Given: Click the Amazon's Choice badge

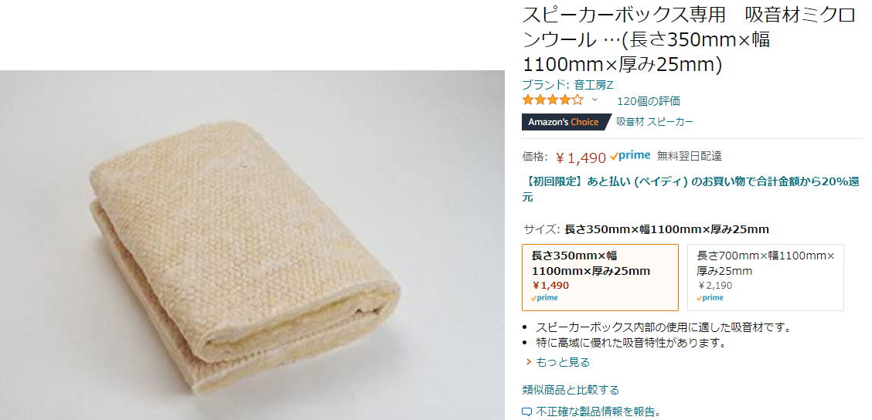Looking at the screenshot, I should point(564,122).
